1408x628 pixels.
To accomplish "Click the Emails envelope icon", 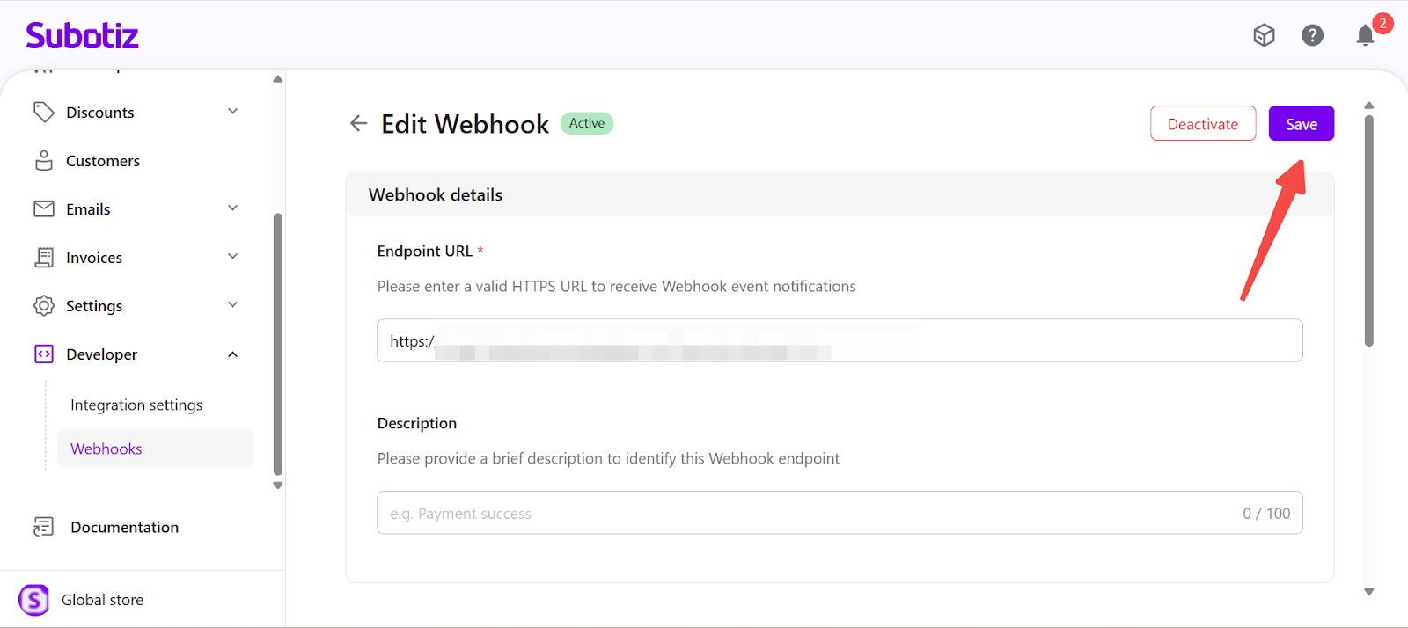I will tap(43, 208).
